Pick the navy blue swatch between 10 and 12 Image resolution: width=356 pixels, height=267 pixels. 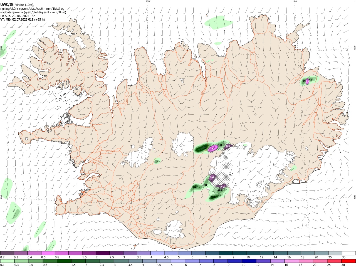tap(249, 261)
